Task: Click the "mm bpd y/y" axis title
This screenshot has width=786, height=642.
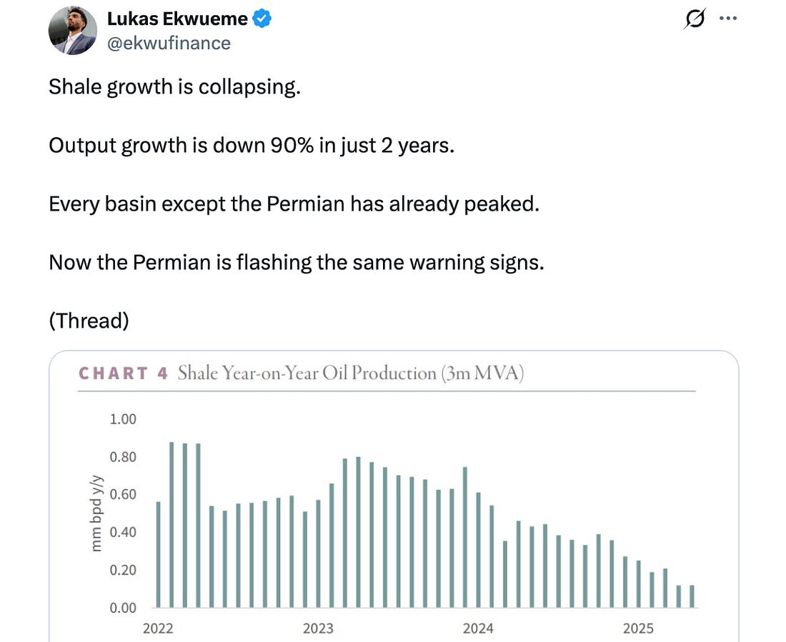Action: click(x=96, y=513)
